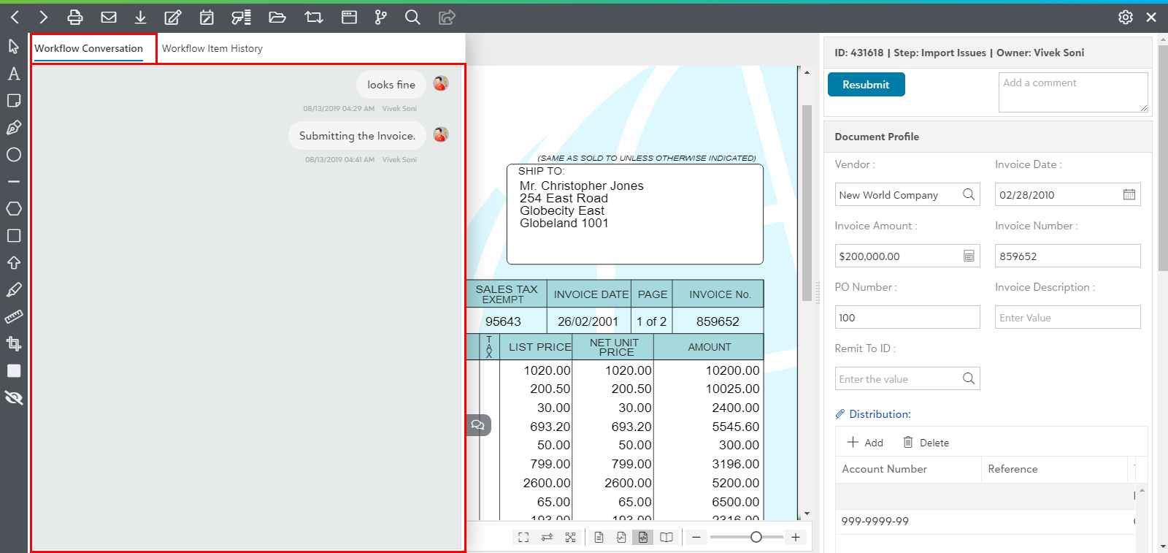Image resolution: width=1168 pixels, height=553 pixels.
Task: Open the email envelope icon
Action: click(109, 17)
